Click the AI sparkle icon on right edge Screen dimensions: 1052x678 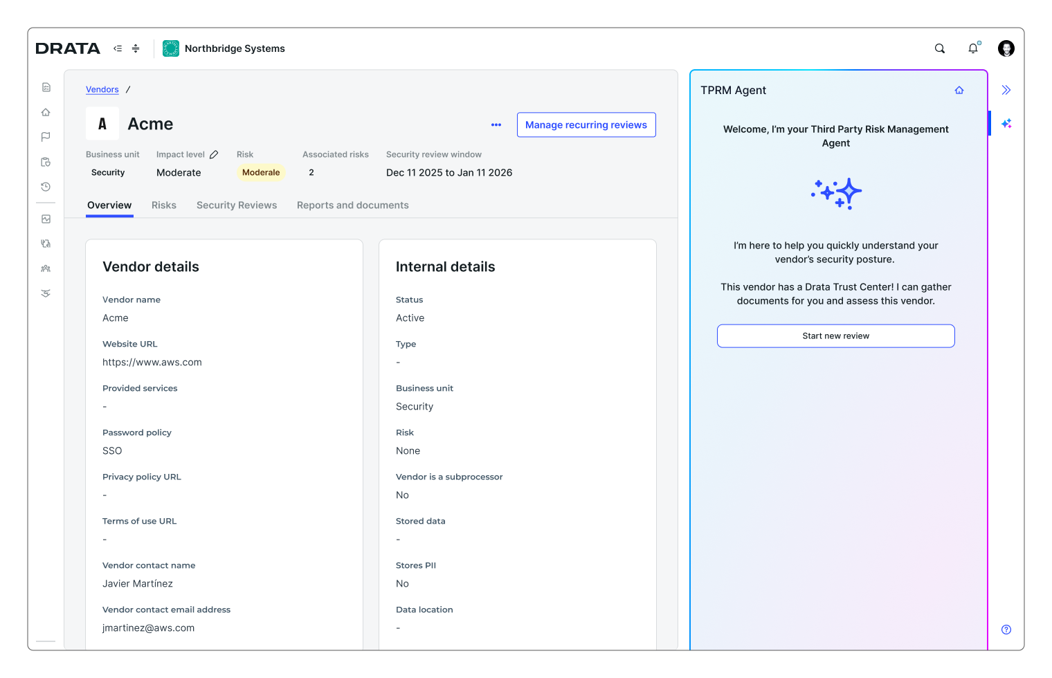coord(1007,123)
